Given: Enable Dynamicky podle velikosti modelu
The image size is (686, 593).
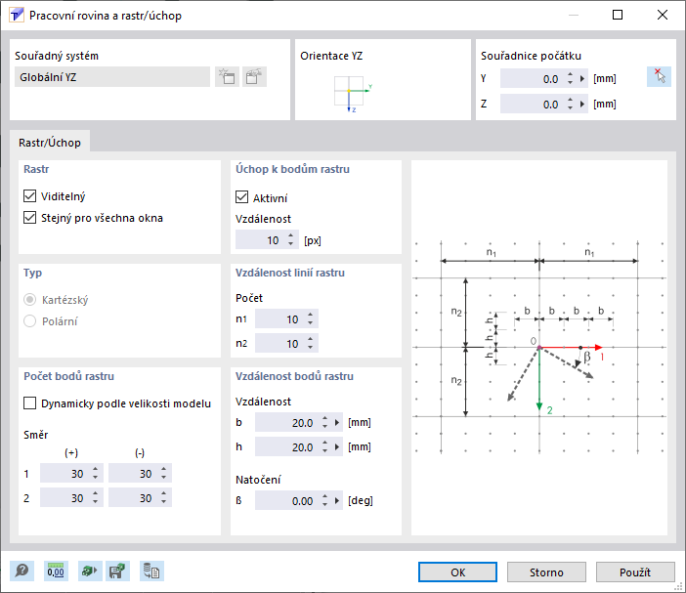Looking at the screenshot, I should coord(29,402).
